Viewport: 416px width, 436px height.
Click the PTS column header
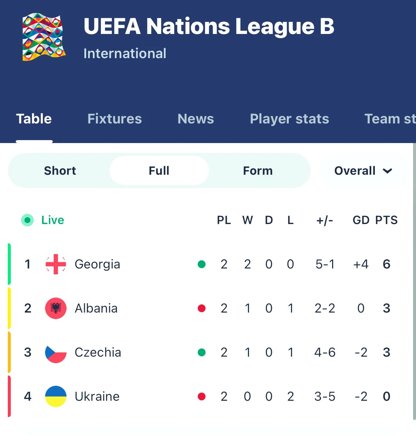tap(386, 220)
